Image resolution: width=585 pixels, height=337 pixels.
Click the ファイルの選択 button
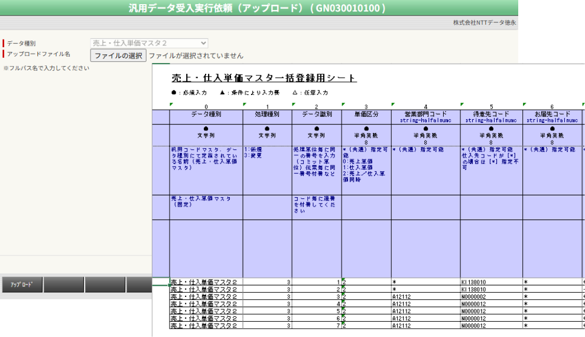pos(118,55)
